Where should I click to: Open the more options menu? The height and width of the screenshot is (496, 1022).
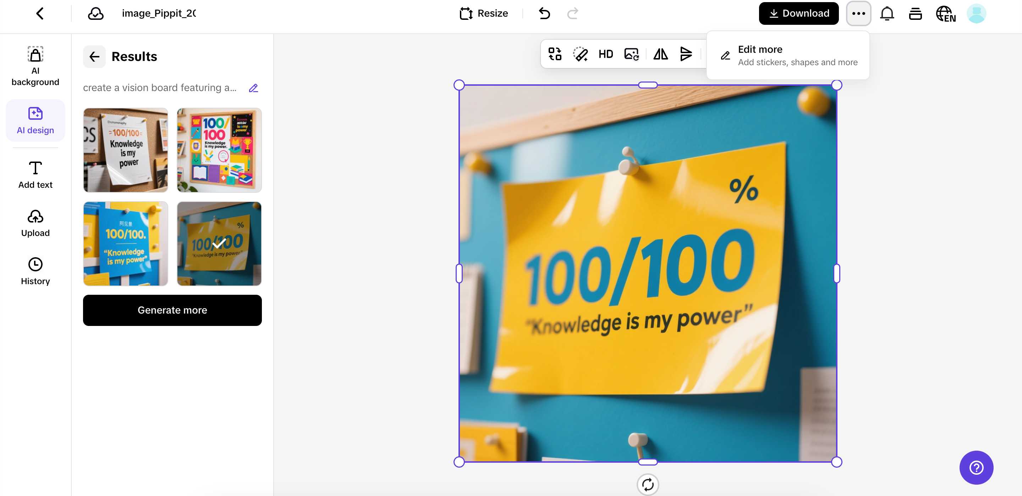tap(858, 13)
